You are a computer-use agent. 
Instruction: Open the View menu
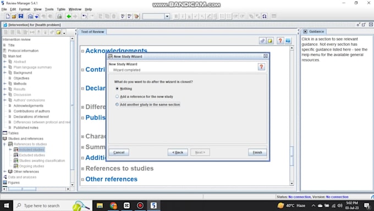[x=37, y=9]
